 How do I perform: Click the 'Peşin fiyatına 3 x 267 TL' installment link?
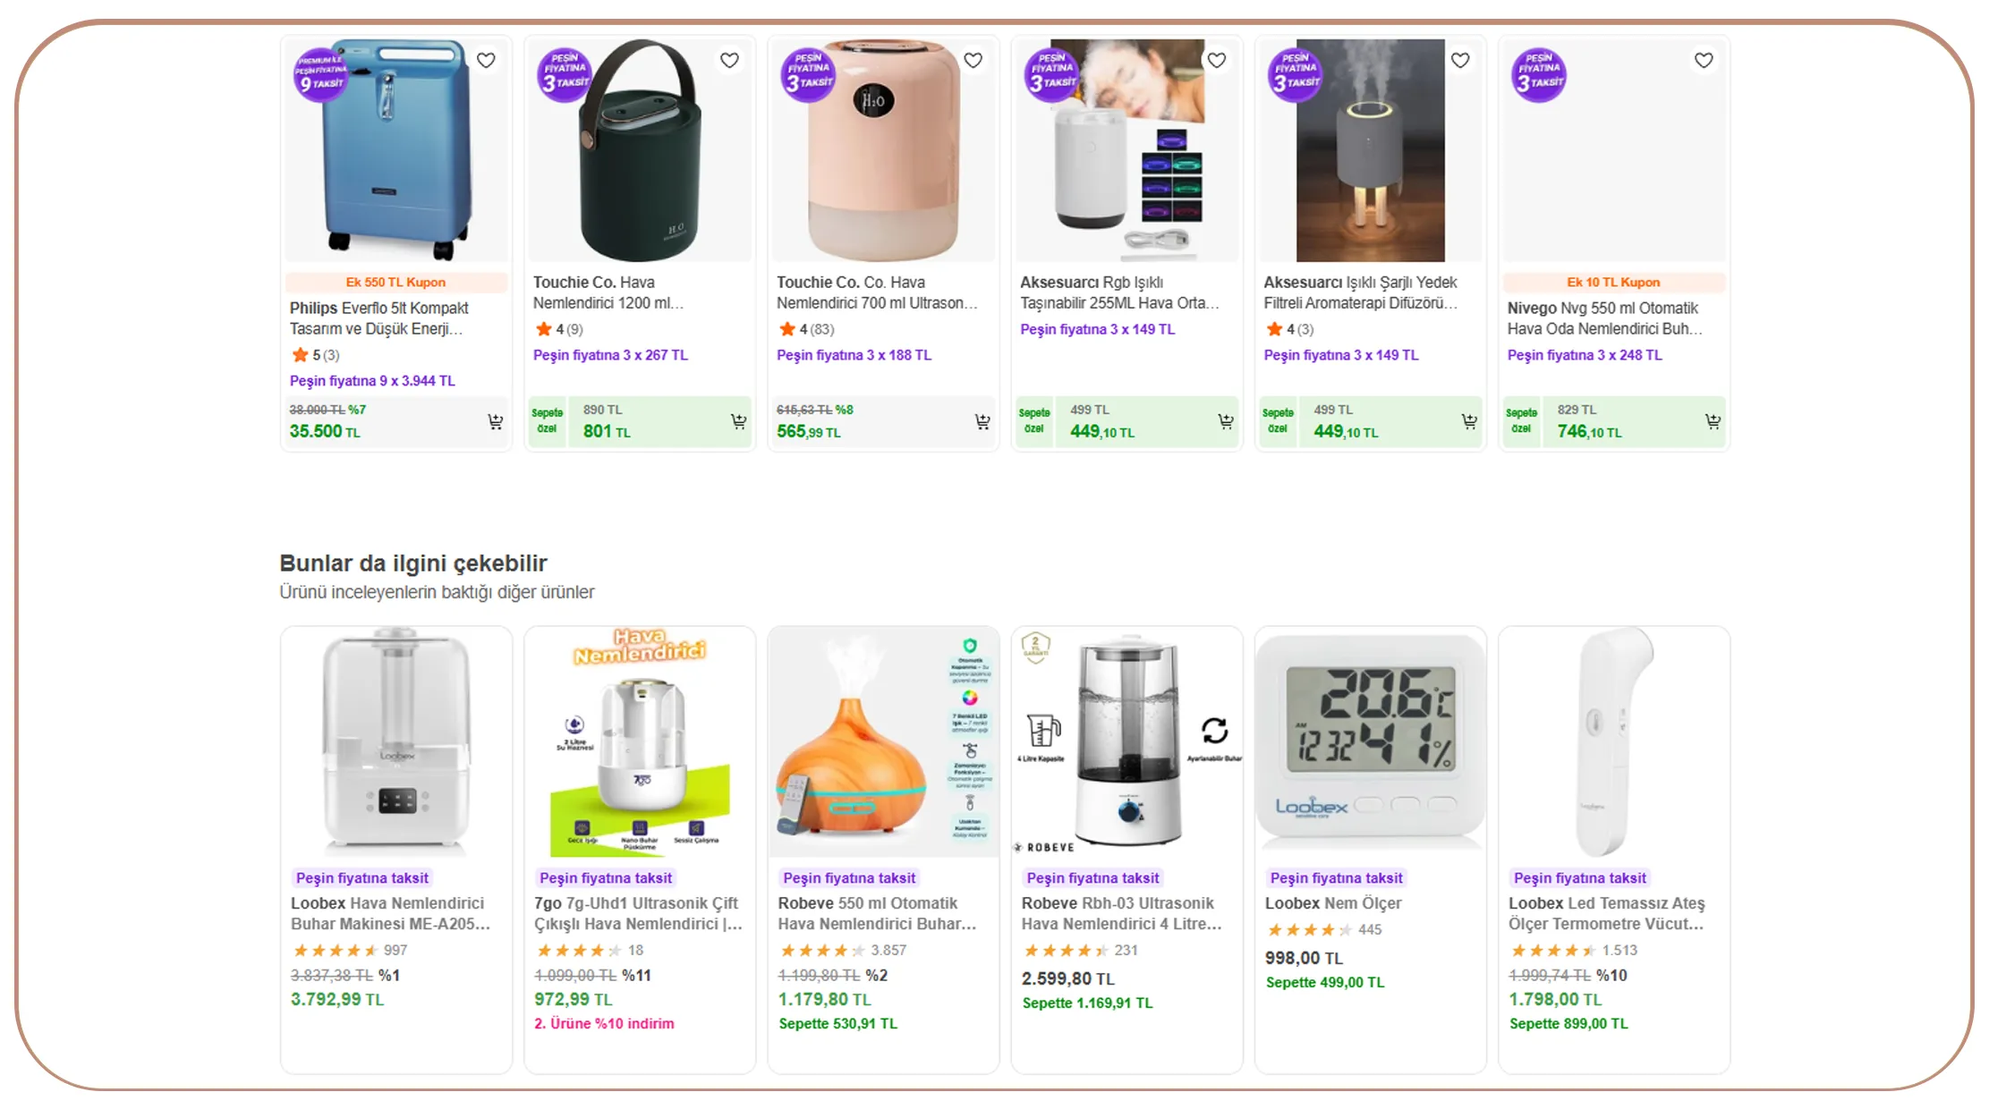click(x=610, y=354)
